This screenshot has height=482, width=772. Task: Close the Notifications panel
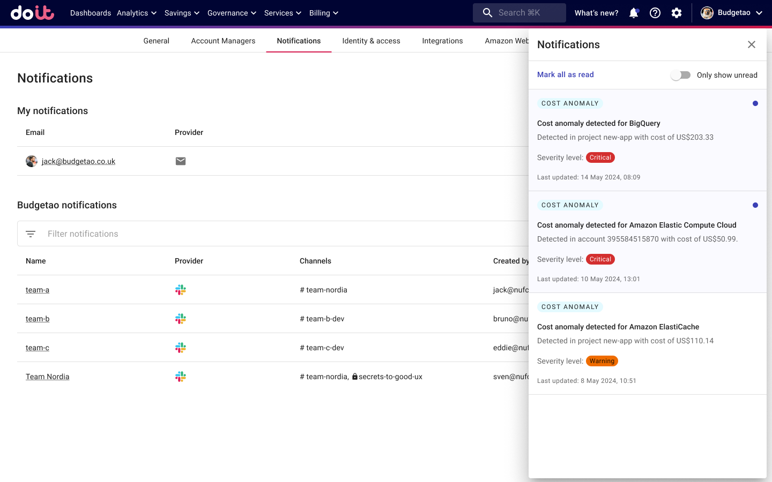(752, 44)
